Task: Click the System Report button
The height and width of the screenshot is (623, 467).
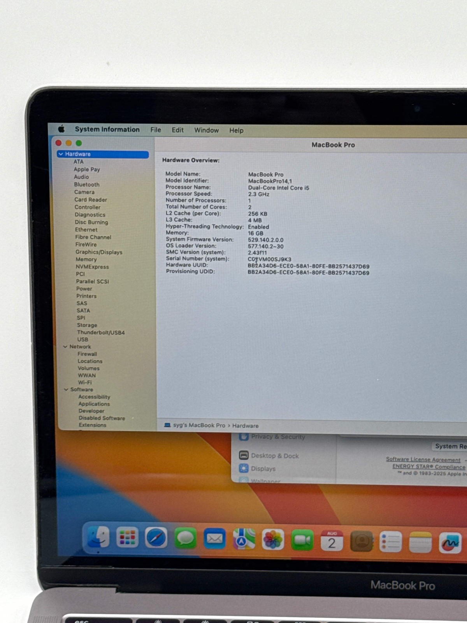Action: tap(449, 446)
